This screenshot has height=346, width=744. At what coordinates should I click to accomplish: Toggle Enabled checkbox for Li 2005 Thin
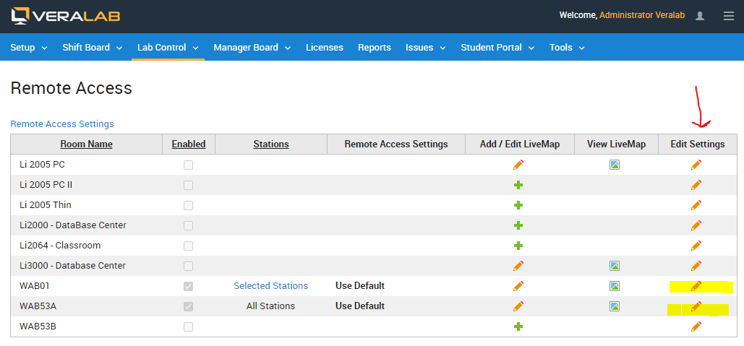189,205
